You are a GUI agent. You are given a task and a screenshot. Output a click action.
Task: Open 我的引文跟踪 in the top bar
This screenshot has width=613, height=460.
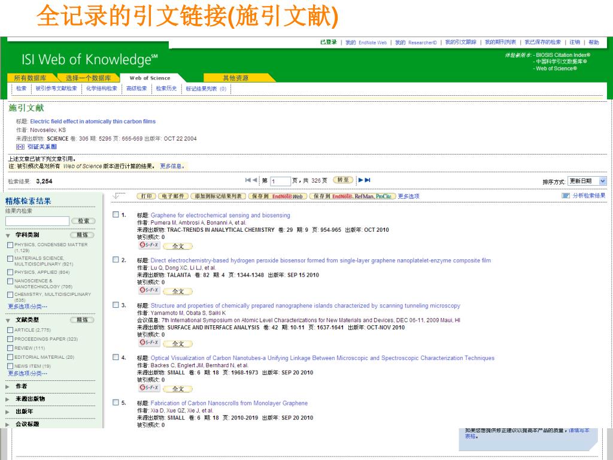pos(460,43)
